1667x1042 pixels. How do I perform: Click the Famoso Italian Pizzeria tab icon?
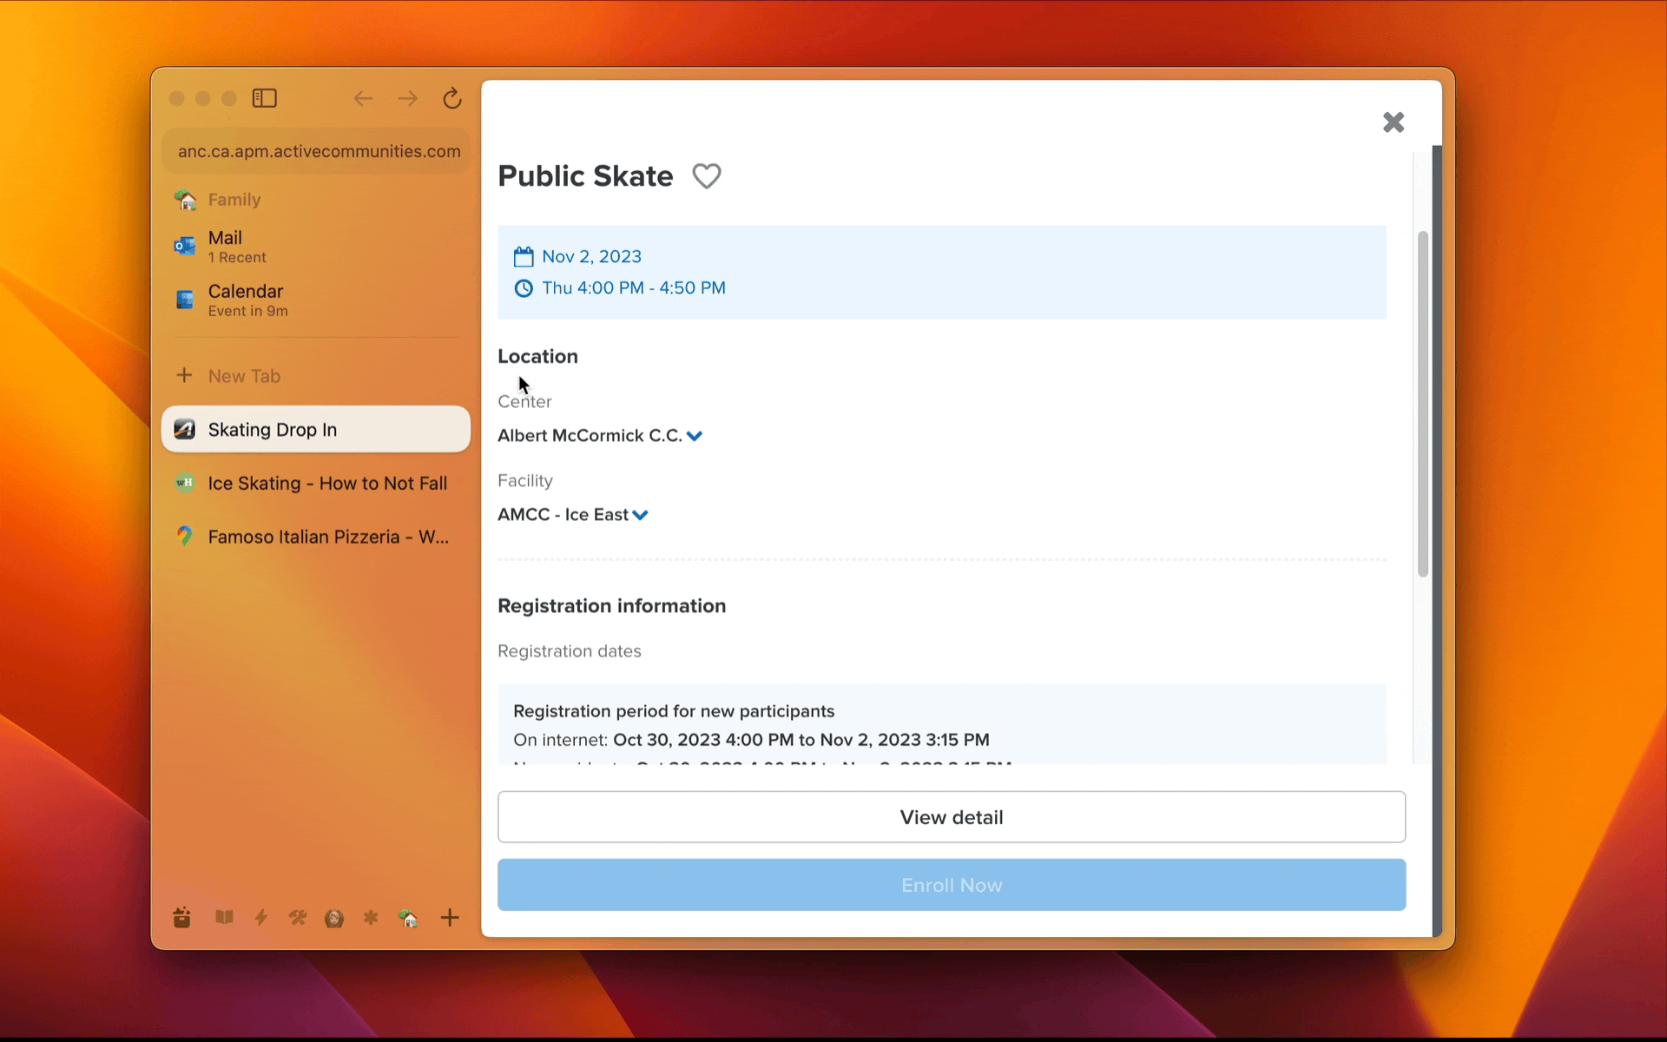(x=183, y=537)
